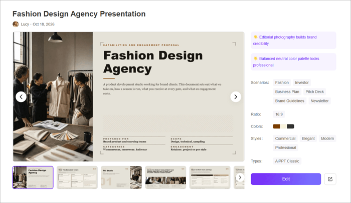Click the Styles label
The height and width of the screenshot is (203, 351).
click(257, 138)
